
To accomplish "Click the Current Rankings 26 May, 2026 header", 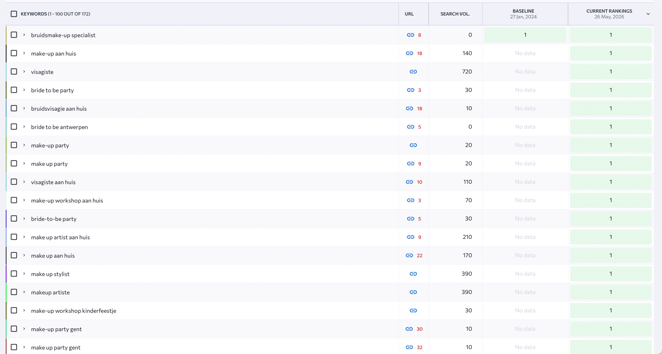I will (609, 14).
